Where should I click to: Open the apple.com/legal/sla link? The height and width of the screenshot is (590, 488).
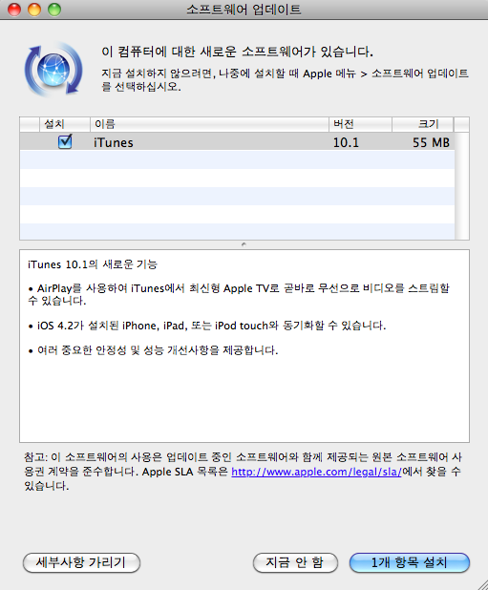316,472
